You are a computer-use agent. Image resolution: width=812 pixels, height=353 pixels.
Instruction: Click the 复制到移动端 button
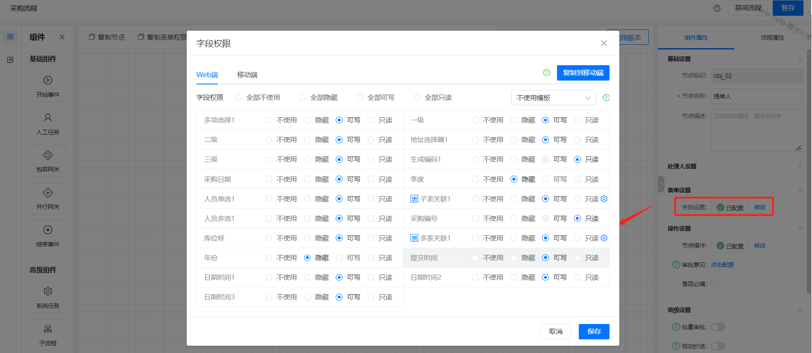click(x=583, y=73)
